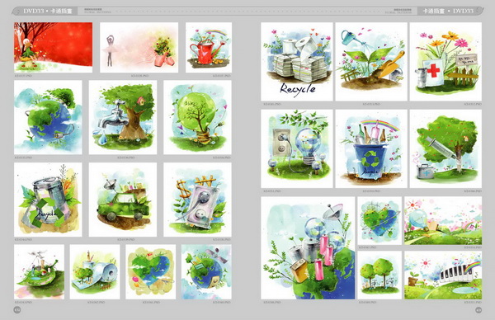Viewport: 495px width, 320px height.
Task: Select the faucet on tree trunk image
Action: click(123, 117)
